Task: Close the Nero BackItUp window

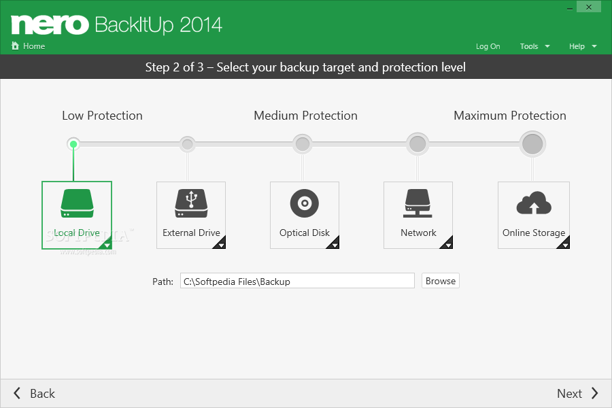Action: pyautogui.click(x=589, y=7)
